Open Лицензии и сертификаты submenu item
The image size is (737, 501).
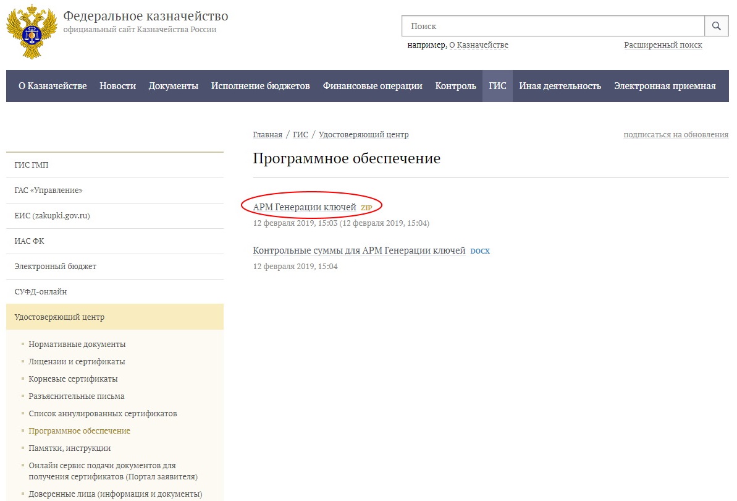point(77,362)
